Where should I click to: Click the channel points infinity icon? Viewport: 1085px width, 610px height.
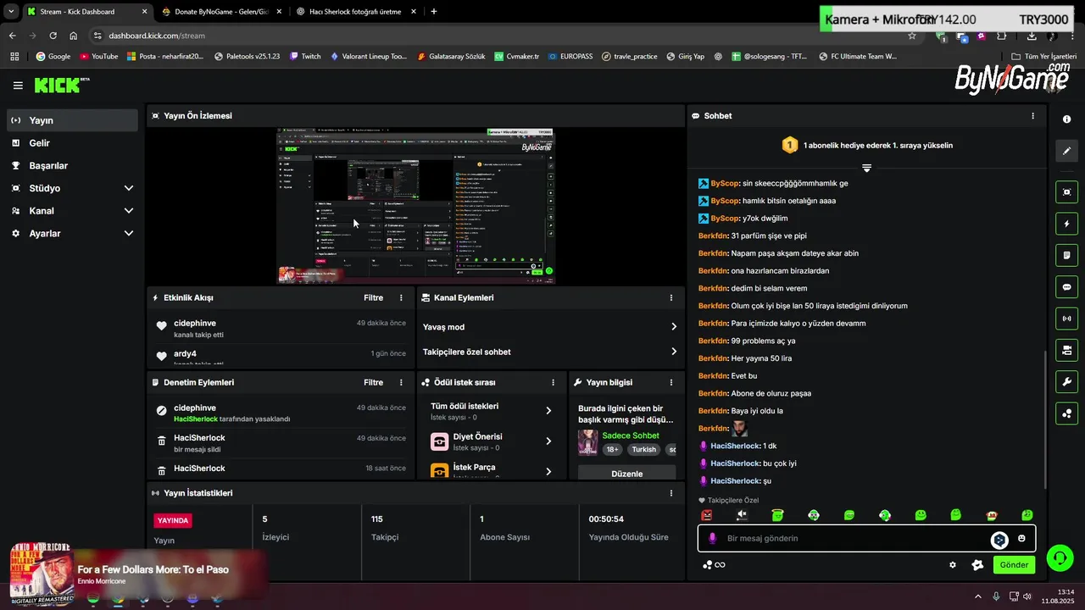point(714,565)
